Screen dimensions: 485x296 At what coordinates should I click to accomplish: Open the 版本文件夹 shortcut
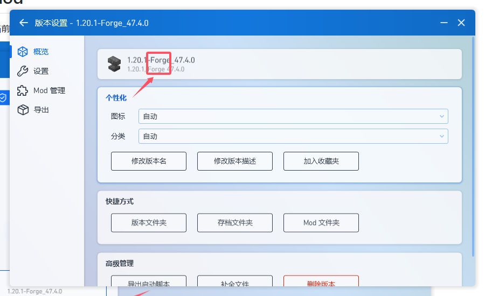coord(149,222)
